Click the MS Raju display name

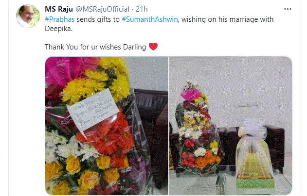click(59, 9)
